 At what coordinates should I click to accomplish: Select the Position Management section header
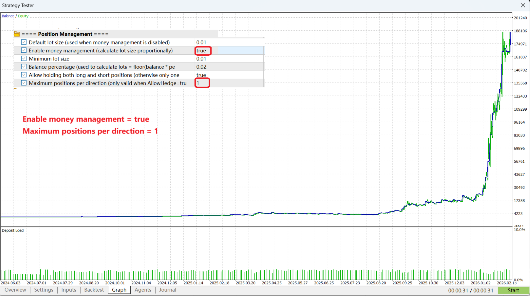tap(65, 34)
